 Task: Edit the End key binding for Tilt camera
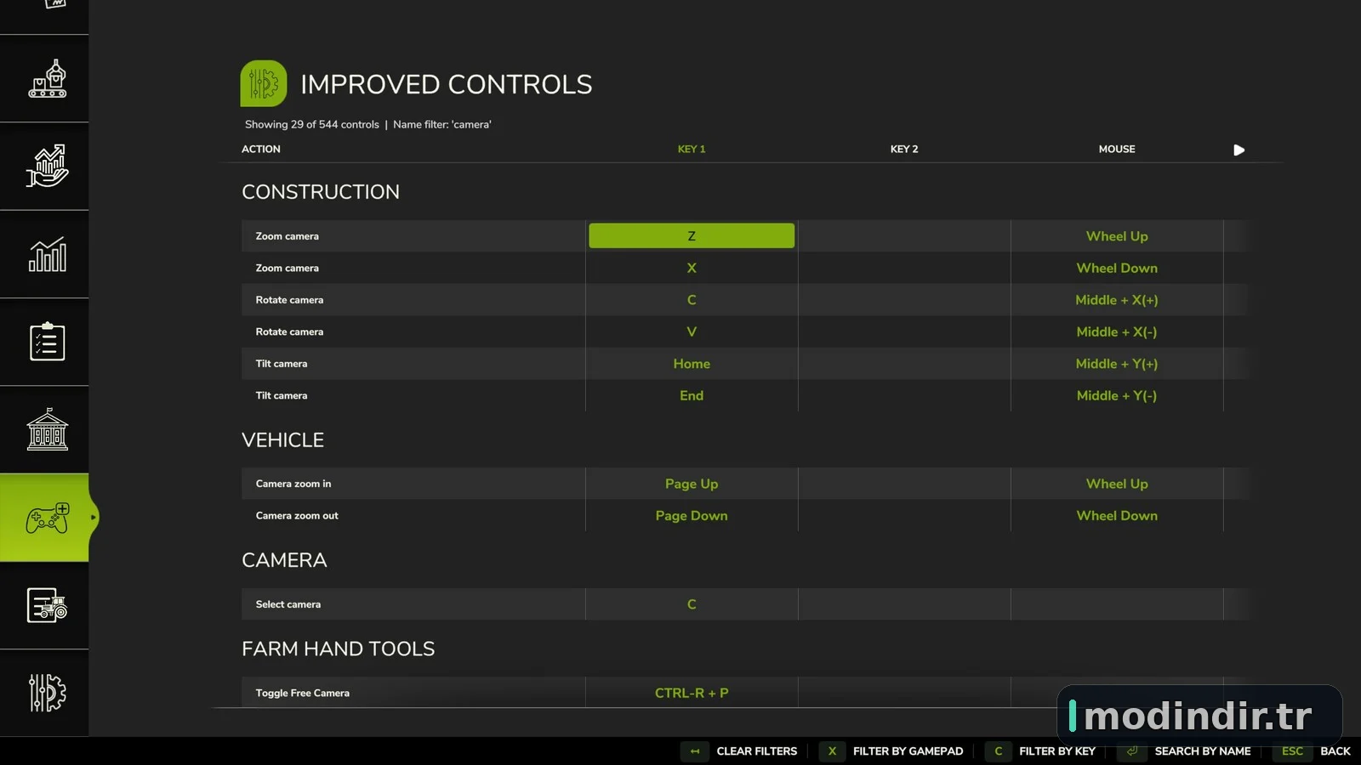[692, 395]
